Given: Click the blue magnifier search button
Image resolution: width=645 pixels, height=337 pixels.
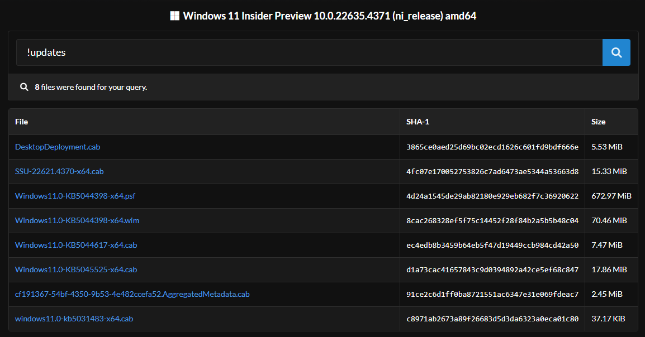Looking at the screenshot, I should coord(616,52).
